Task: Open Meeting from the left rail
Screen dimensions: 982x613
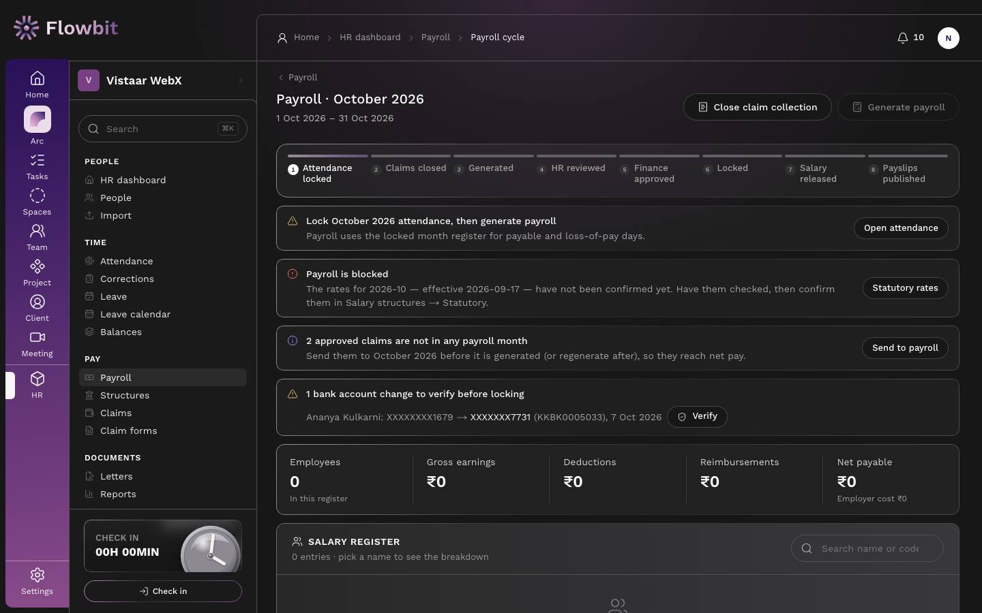Action: pos(38,343)
